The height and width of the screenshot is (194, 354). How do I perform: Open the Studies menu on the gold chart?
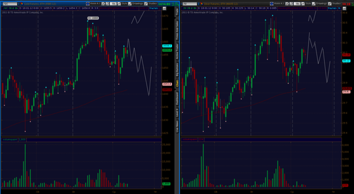click(x=152, y=4)
